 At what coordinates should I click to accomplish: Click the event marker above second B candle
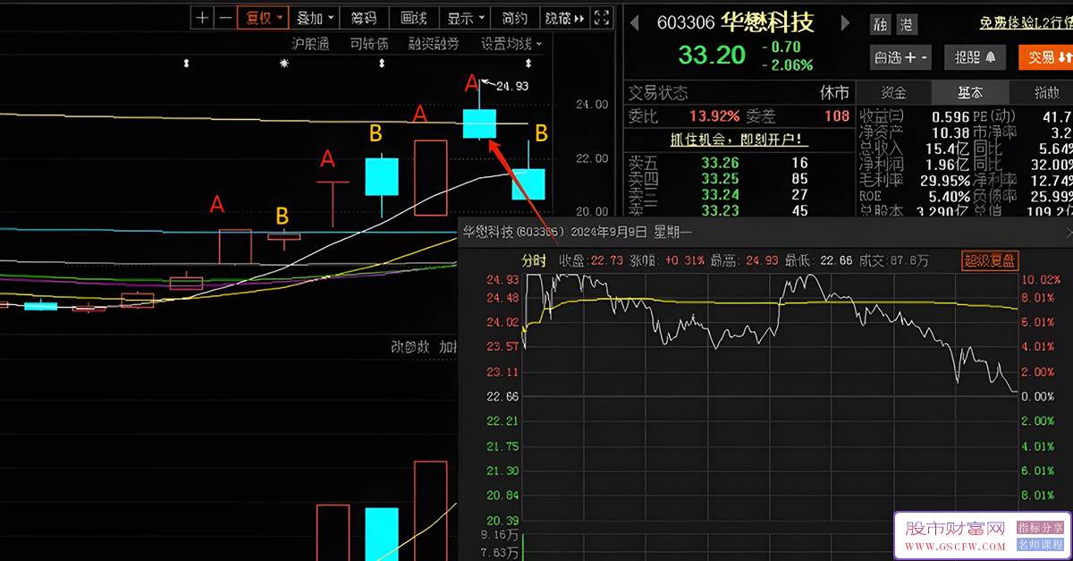pyautogui.click(x=382, y=64)
